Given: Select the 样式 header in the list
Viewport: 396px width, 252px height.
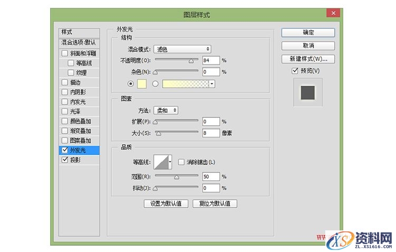Looking at the screenshot, I should (x=79, y=32).
